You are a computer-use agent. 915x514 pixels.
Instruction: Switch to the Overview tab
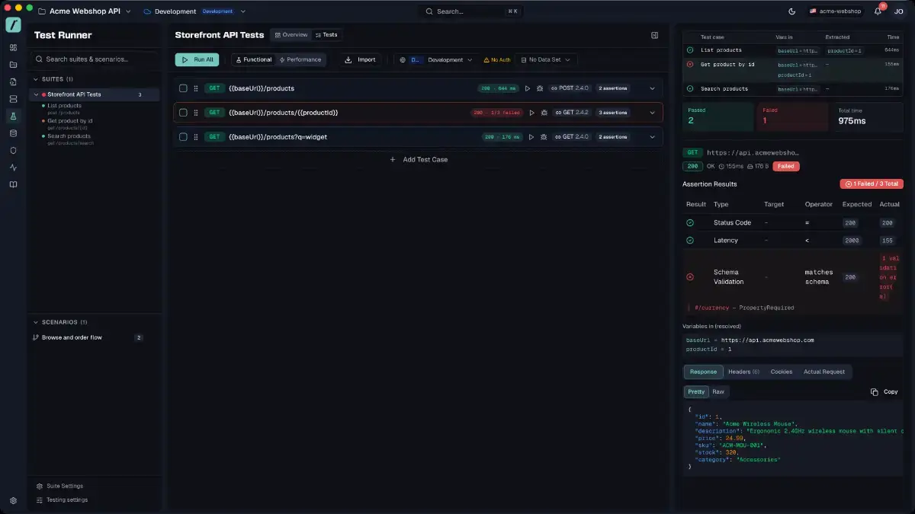291,35
